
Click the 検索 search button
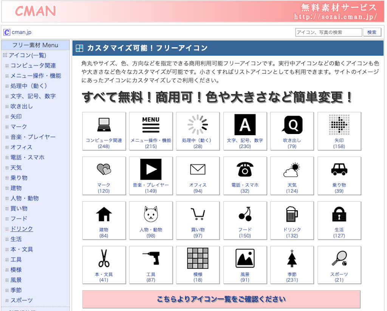(x=372, y=32)
